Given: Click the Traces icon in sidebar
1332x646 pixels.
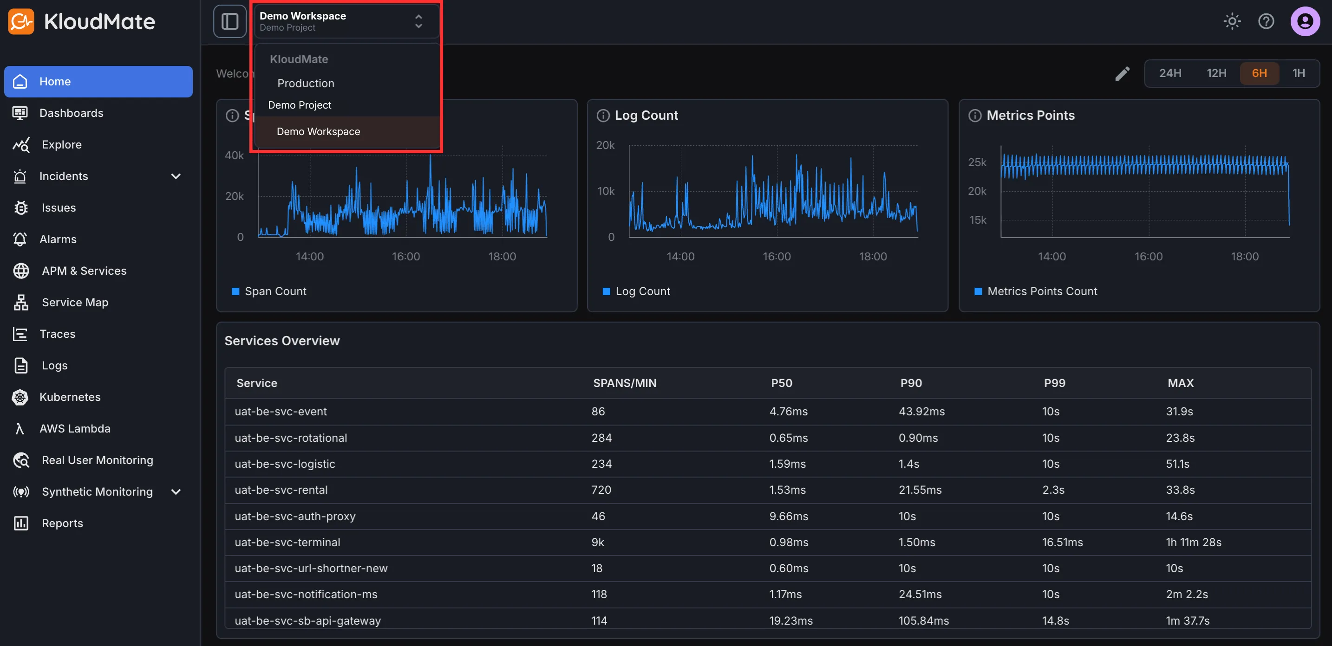Looking at the screenshot, I should [20, 334].
